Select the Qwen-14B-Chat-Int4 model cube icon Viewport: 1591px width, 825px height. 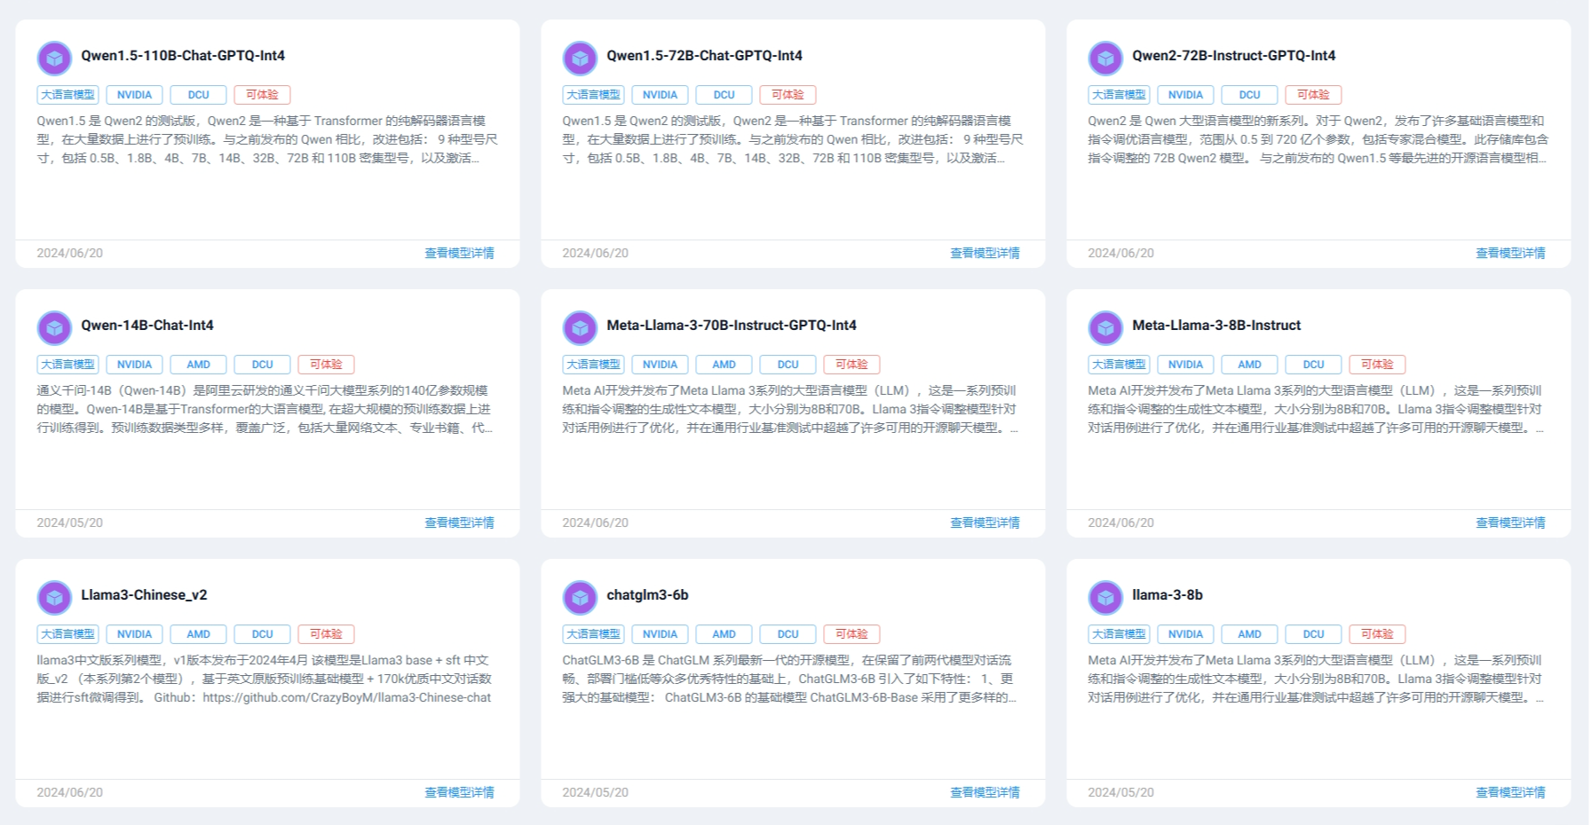point(54,328)
